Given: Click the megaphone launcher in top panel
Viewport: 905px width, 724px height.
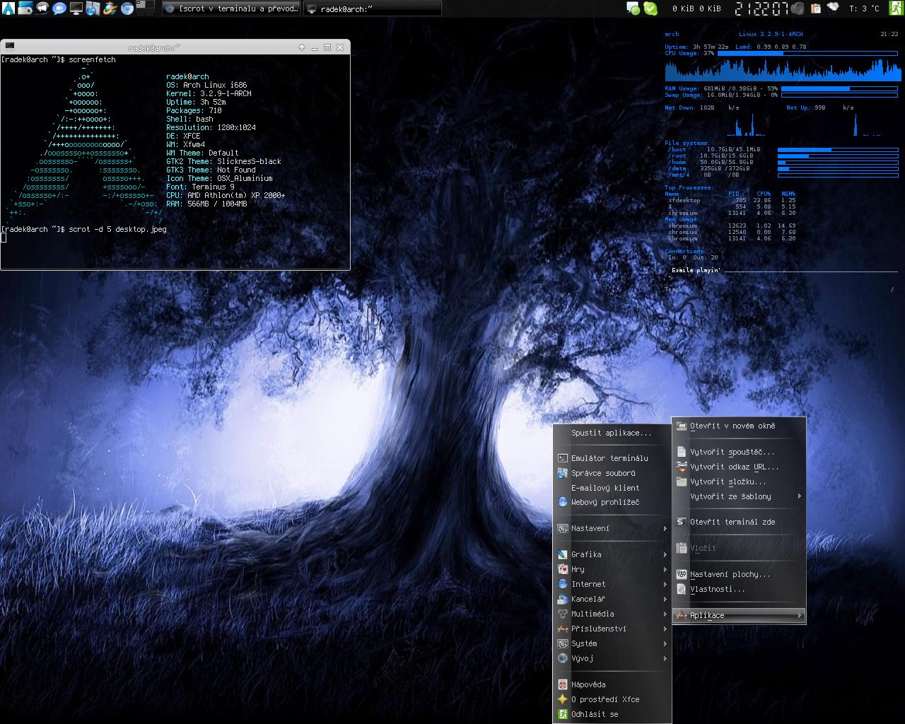Looking at the screenshot, I should point(42,8).
